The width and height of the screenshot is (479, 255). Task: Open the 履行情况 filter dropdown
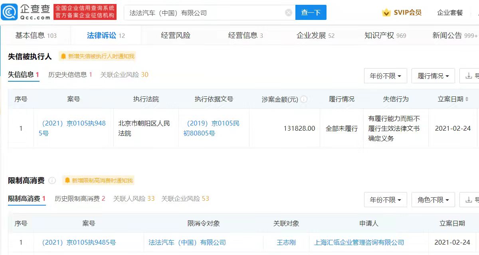[433, 76]
